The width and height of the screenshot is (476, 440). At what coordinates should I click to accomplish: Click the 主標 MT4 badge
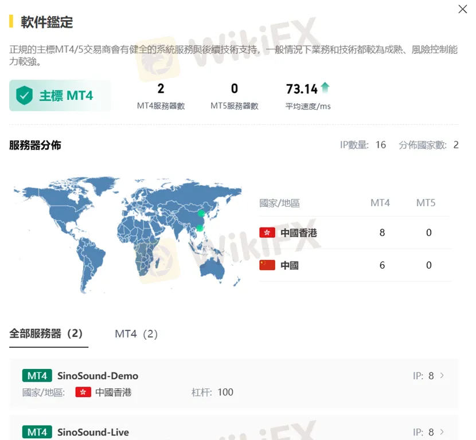click(60, 96)
